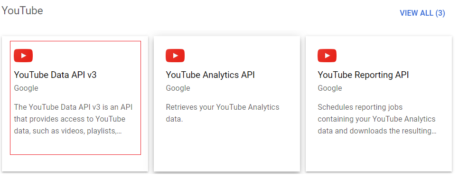This screenshot has width=459, height=181.
Task: Click the YouTube section heading
Action: (22, 11)
